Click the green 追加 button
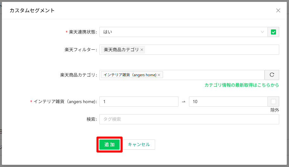 [x=110, y=145]
